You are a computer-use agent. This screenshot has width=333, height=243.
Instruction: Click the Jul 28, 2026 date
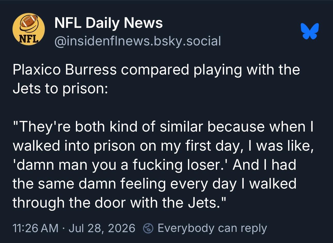(102, 228)
